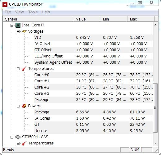The height and width of the screenshot is (155, 161).
Task: Click the VID current value 0.845 V
Action: coord(83,38)
